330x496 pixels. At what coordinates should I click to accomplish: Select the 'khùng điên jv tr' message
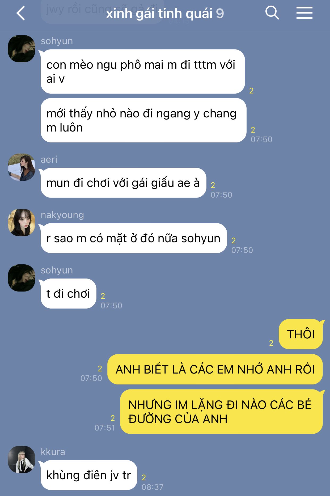coord(89,475)
